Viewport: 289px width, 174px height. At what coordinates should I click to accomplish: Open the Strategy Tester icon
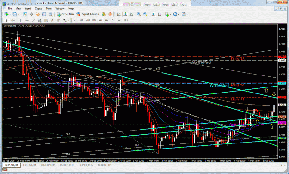click(x=50, y=14)
